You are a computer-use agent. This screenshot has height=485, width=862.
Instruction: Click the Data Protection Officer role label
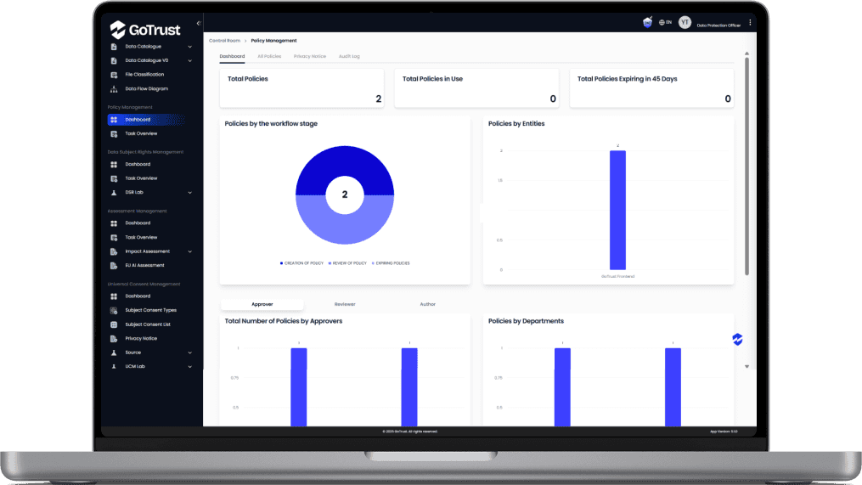(x=718, y=25)
